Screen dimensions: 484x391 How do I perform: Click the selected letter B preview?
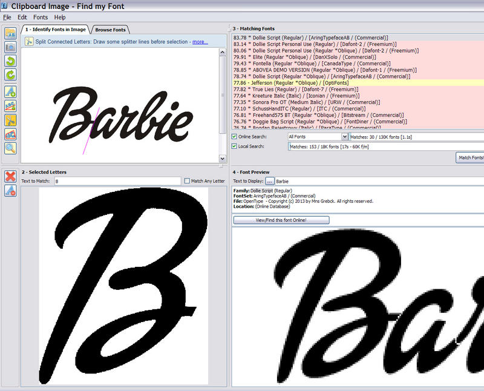(123, 285)
